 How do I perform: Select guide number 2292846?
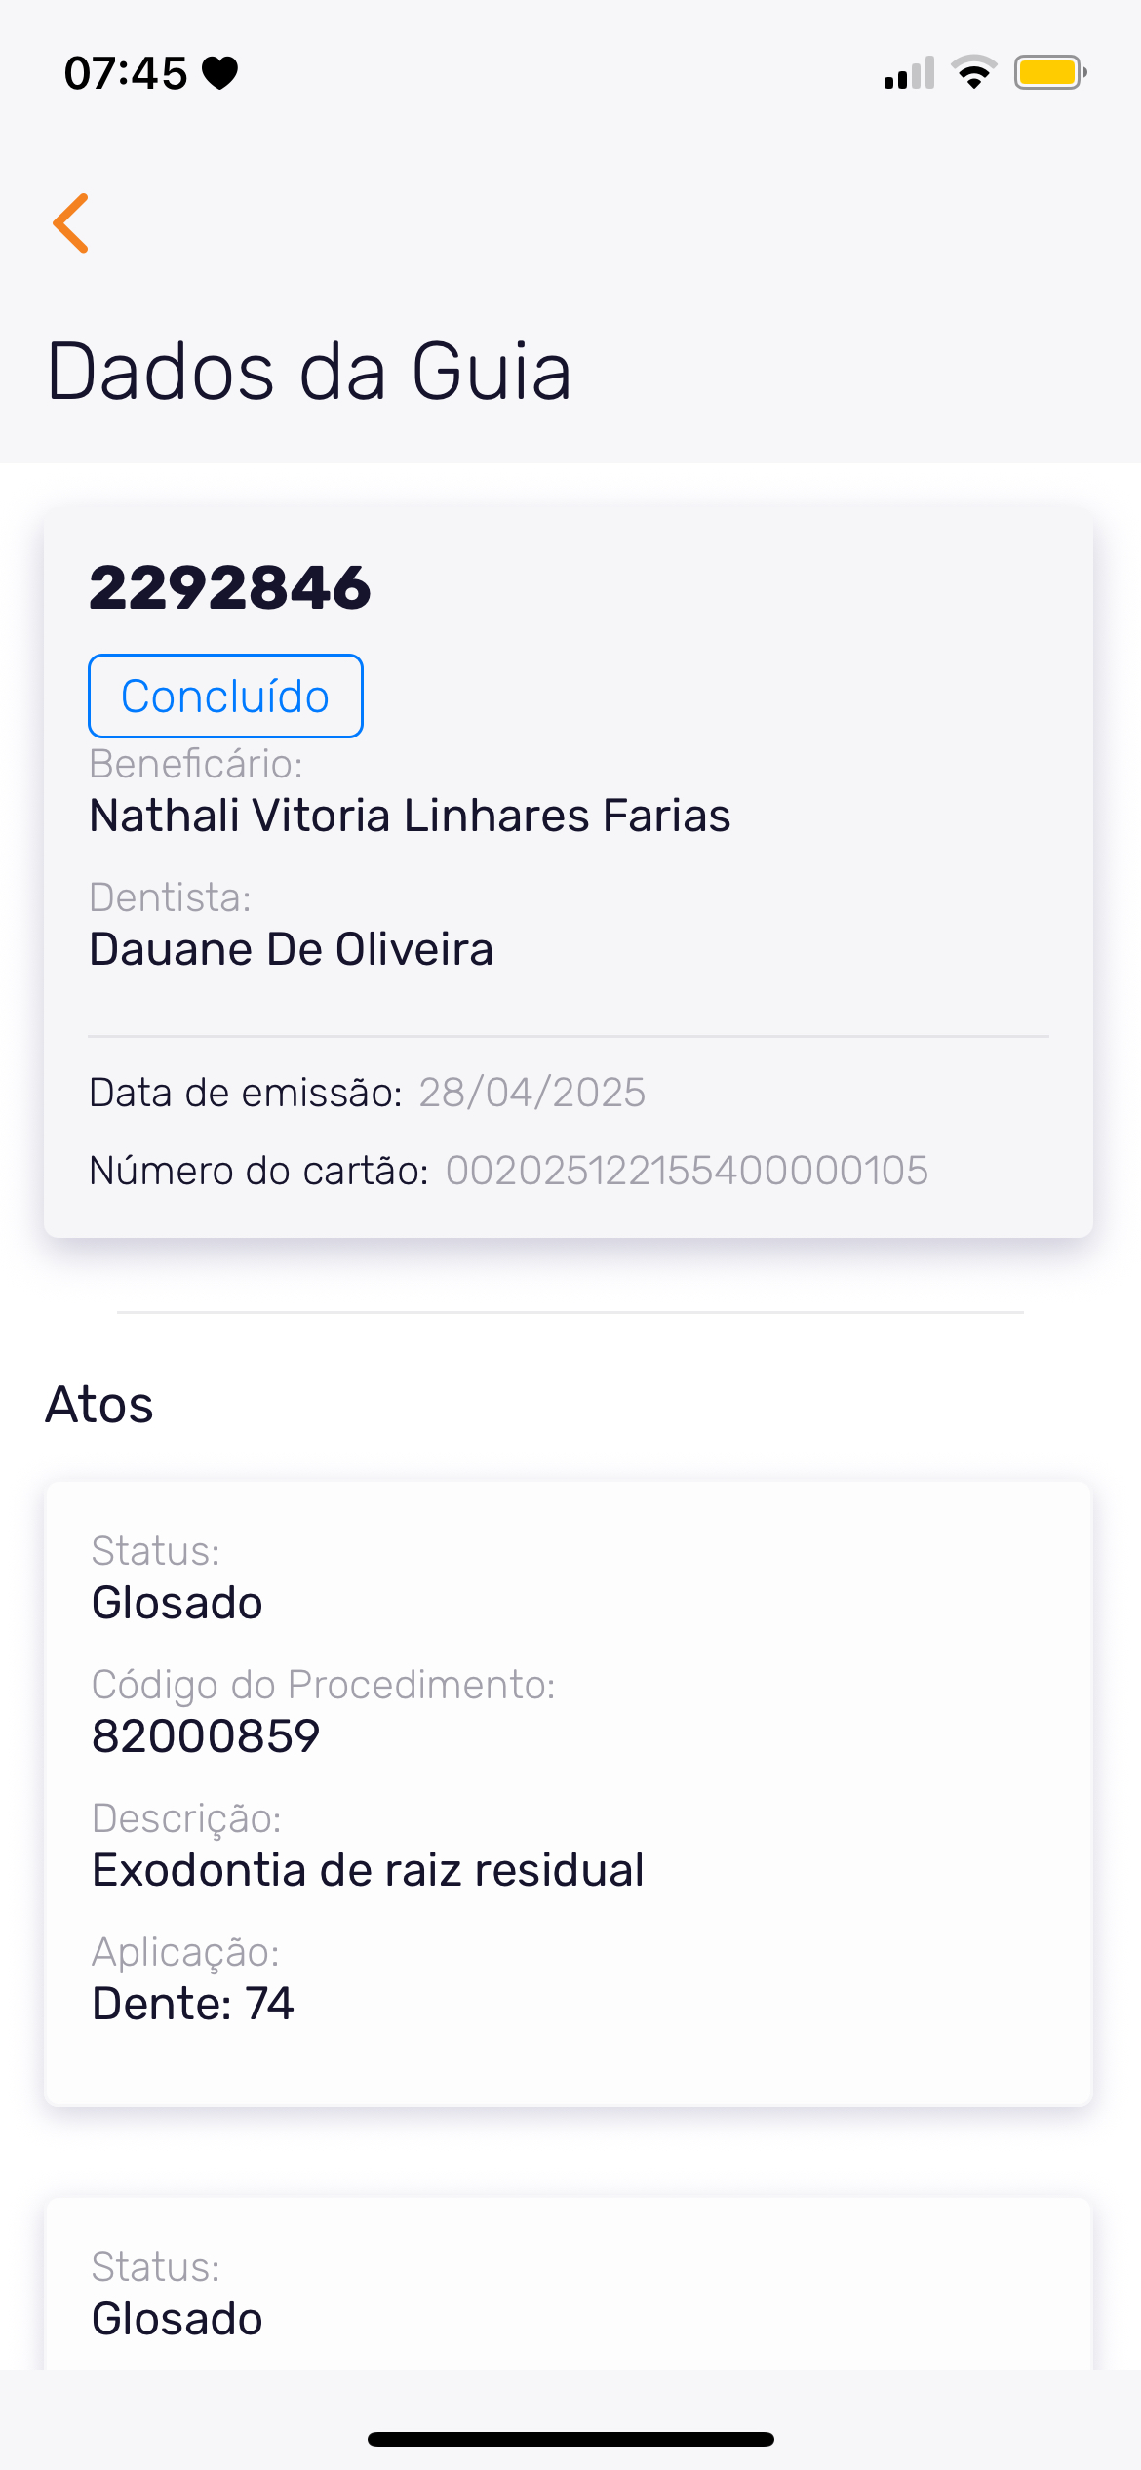point(230,588)
